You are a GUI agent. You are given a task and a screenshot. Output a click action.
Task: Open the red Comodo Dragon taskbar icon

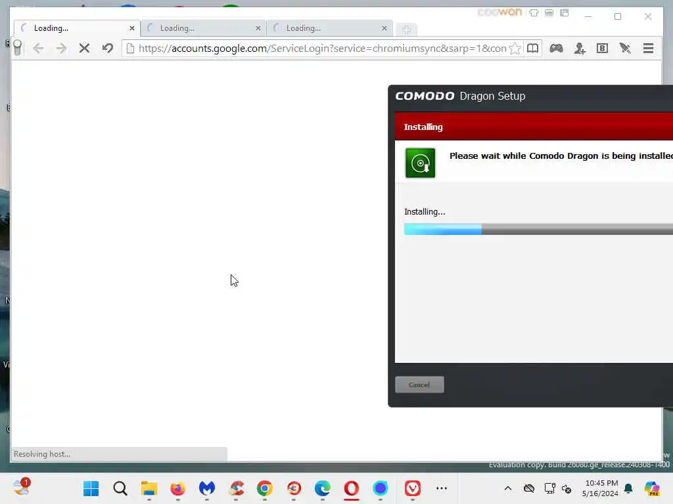(294, 488)
